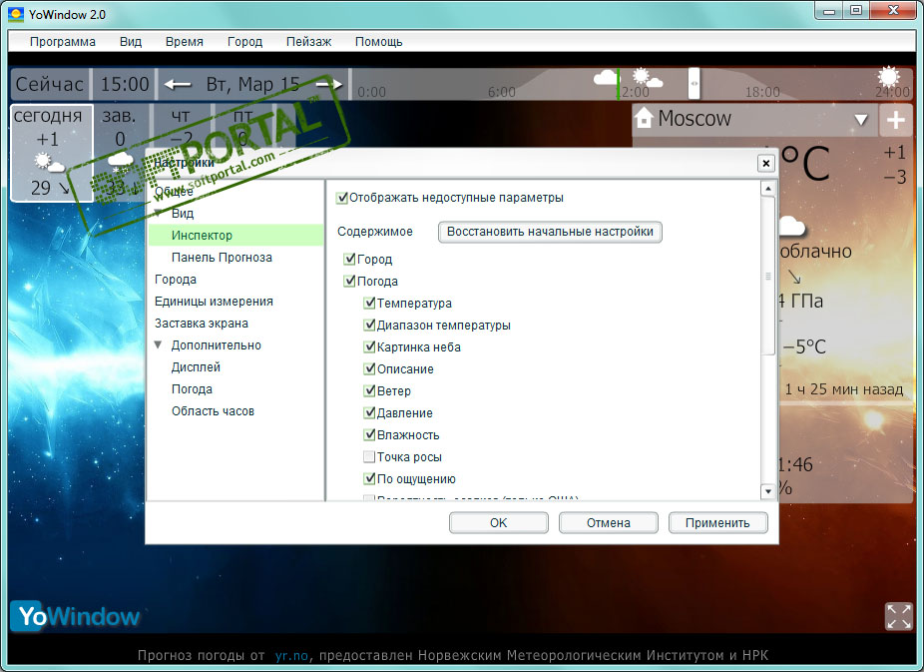Select Дисплей in settings tree
The width and height of the screenshot is (924, 672).
196,367
